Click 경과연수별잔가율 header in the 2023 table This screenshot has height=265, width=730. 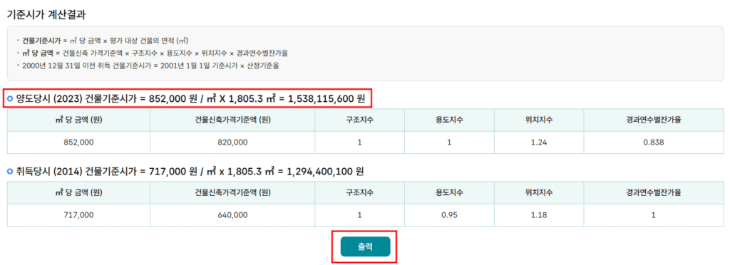click(x=653, y=120)
